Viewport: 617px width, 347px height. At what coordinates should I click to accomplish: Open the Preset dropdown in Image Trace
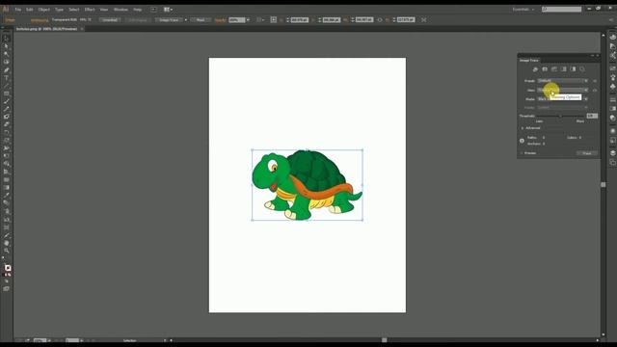(563, 81)
